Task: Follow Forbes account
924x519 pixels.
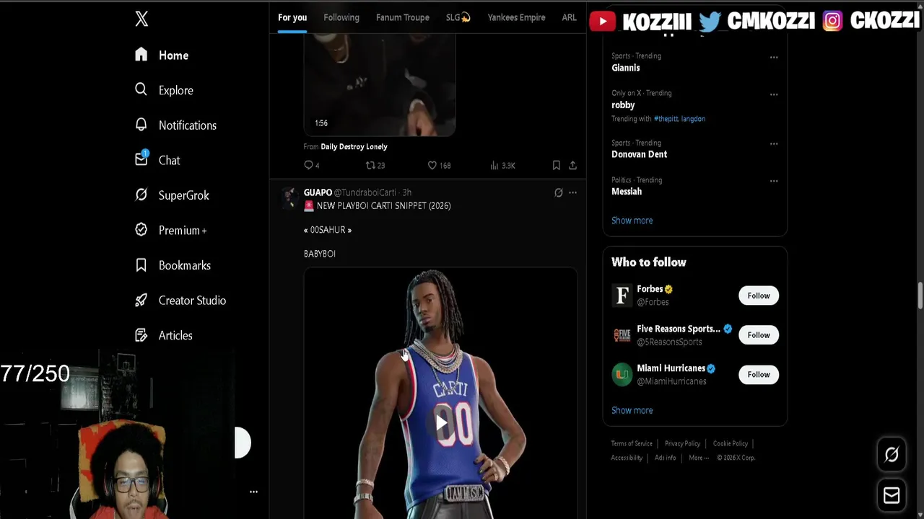Action: pyautogui.click(x=759, y=296)
